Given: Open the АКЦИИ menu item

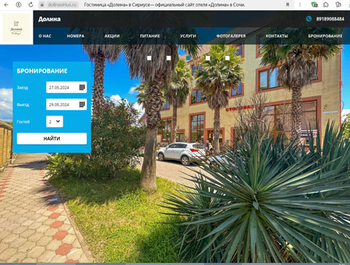Looking at the screenshot, I should 112,36.
